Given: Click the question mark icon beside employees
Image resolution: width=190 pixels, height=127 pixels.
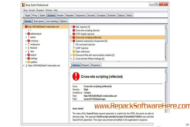Looking at the screenshot, I should 28,44.
